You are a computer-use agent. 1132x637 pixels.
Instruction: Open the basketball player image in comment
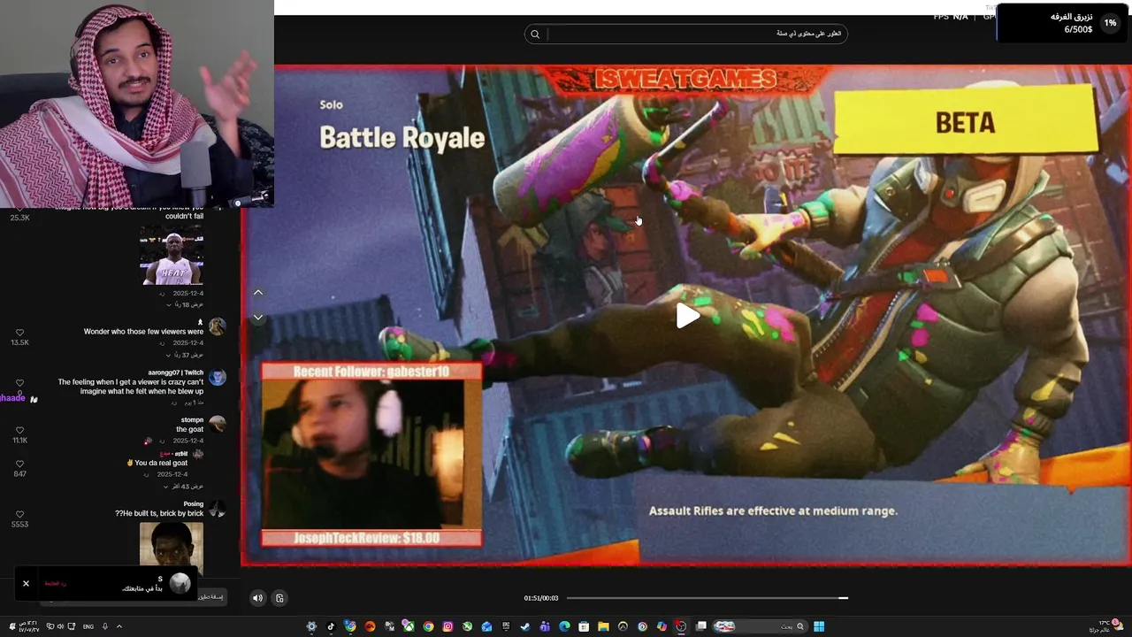(x=172, y=255)
